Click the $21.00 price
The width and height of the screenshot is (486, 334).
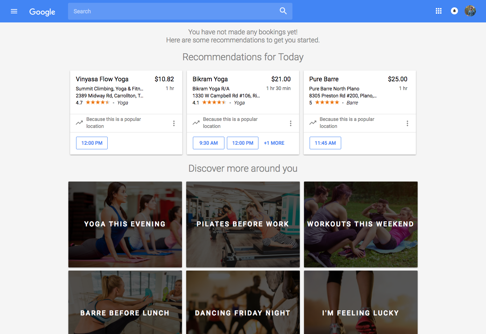(x=281, y=79)
